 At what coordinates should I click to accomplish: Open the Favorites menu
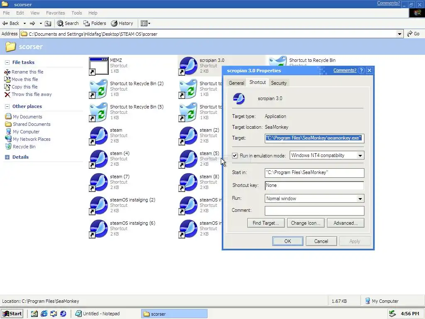click(x=56, y=13)
